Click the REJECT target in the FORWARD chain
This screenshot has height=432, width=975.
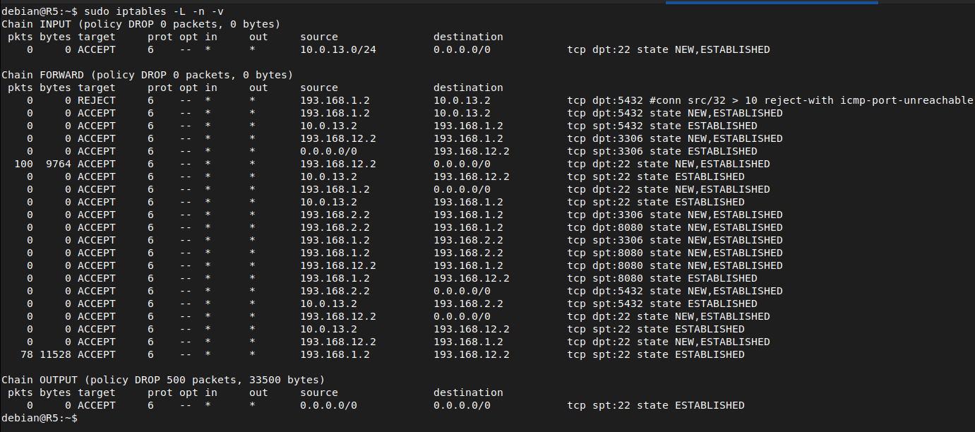[x=97, y=100]
